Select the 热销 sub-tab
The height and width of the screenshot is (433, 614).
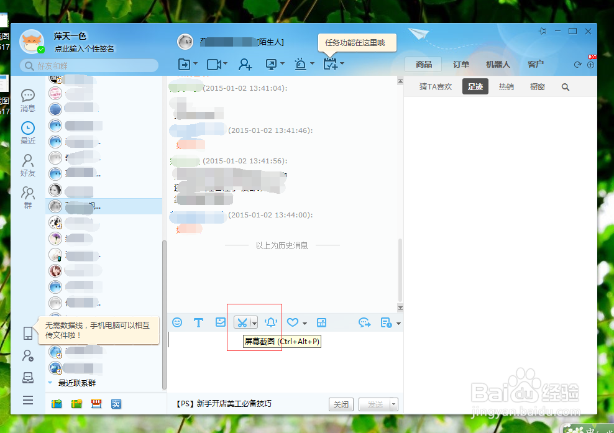(x=506, y=86)
